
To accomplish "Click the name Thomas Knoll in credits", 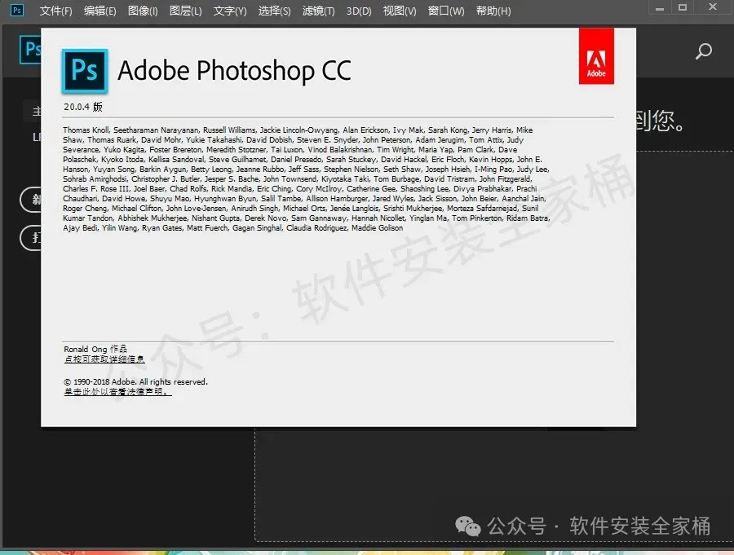I will coord(86,130).
